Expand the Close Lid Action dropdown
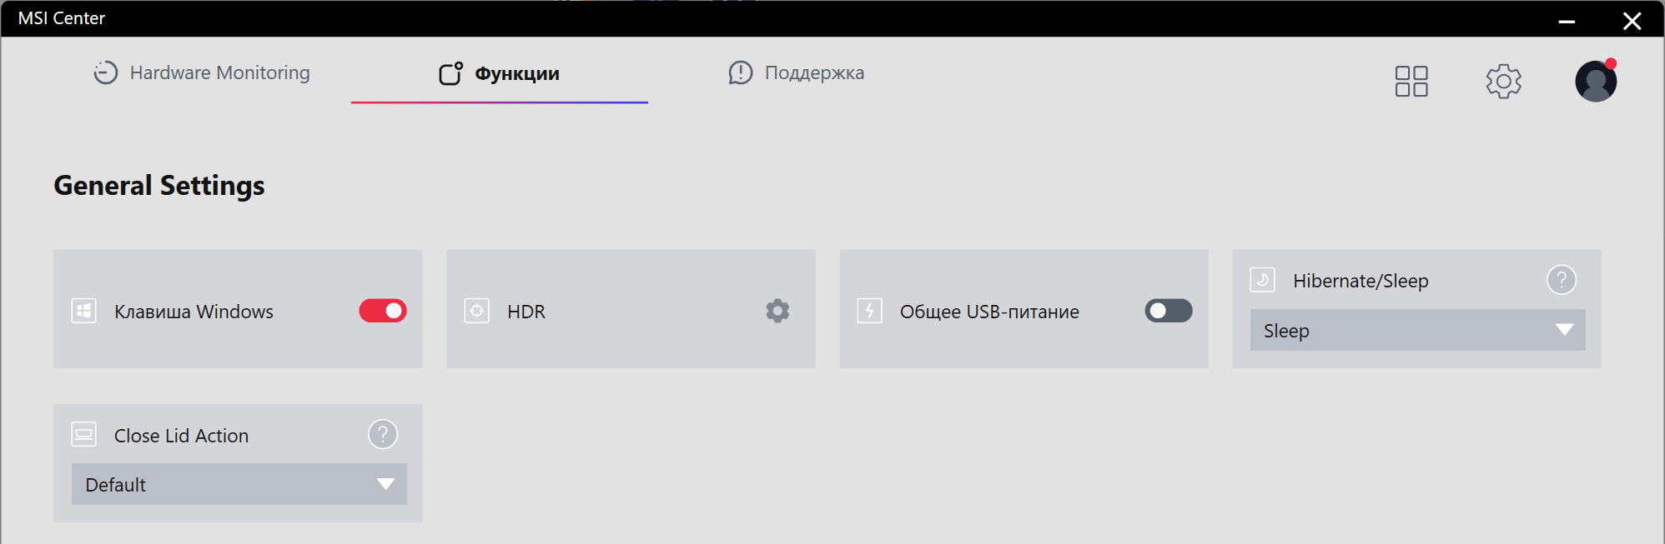 point(239,484)
